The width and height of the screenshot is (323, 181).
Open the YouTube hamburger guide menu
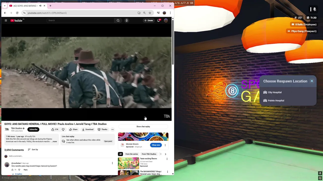[x=6, y=20]
